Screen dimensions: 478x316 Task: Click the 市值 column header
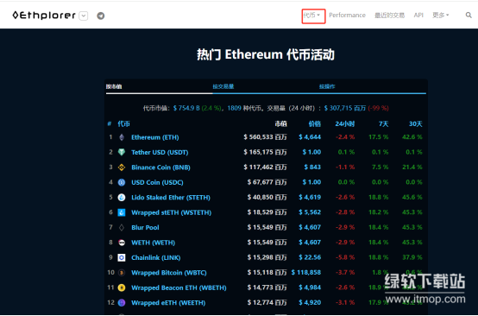pyautogui.click(x=280, y=123)
